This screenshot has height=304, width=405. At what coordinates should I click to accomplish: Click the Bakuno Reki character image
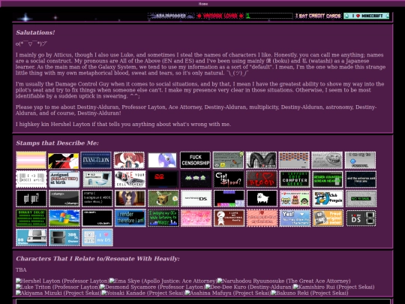tap(310, 293)
